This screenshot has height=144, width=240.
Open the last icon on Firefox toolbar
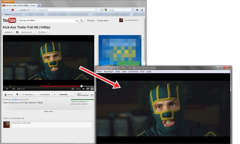tap(142, 10)
